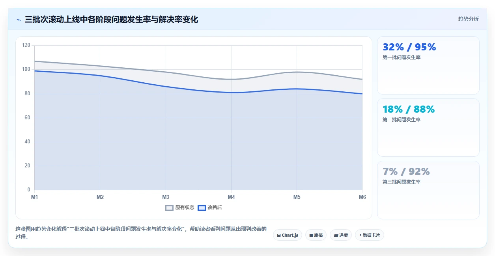This screenshot has height=256, width=495.
Task: Click the 第一批问题发生率 caption
Action: [x=402, y=58]
